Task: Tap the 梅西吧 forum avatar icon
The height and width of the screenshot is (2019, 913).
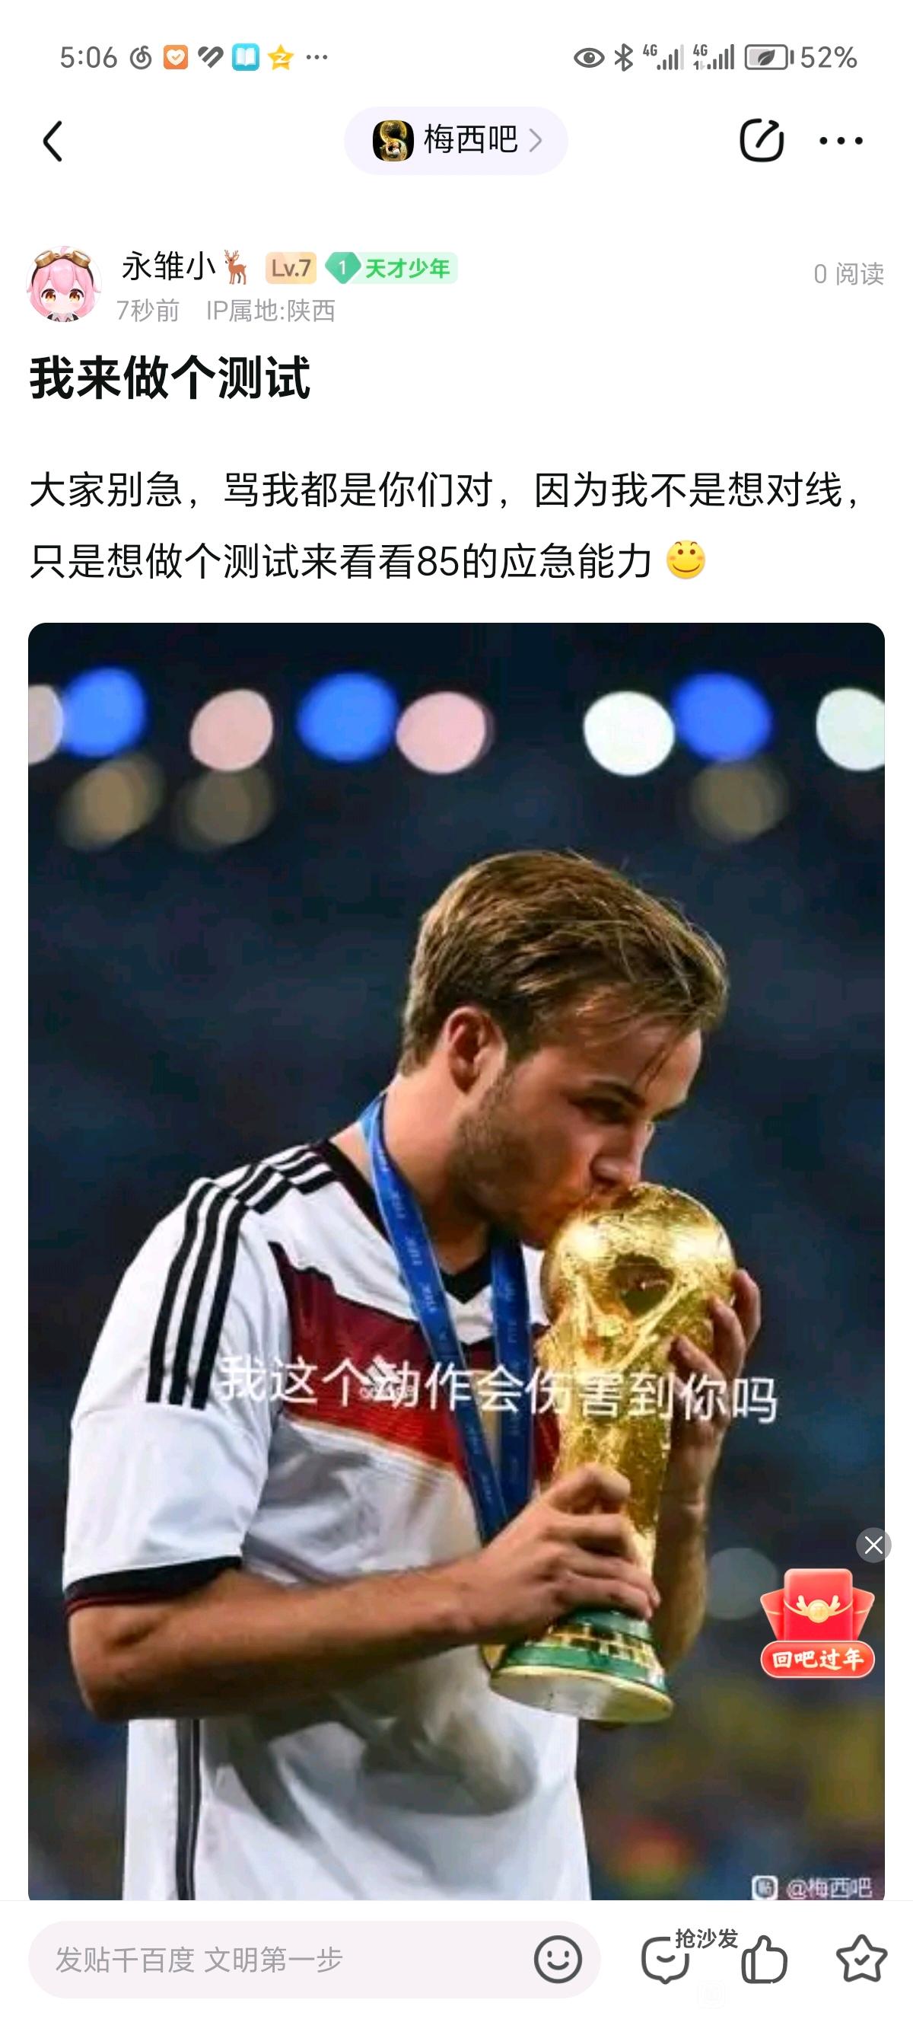Action: (393, 141)
